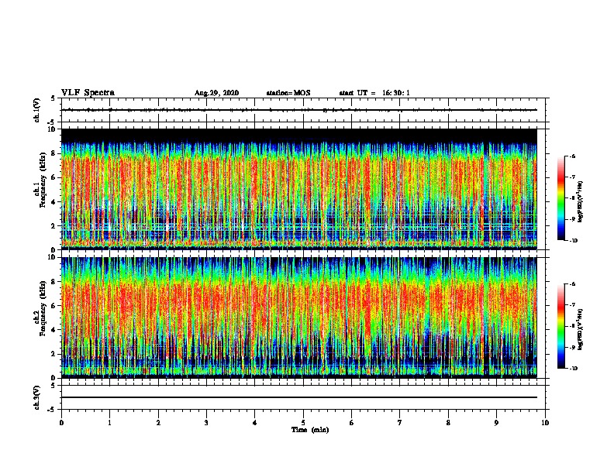
Task: Click the ch.2 color bar log(PSD) unit label
Action: click(581, 330)
